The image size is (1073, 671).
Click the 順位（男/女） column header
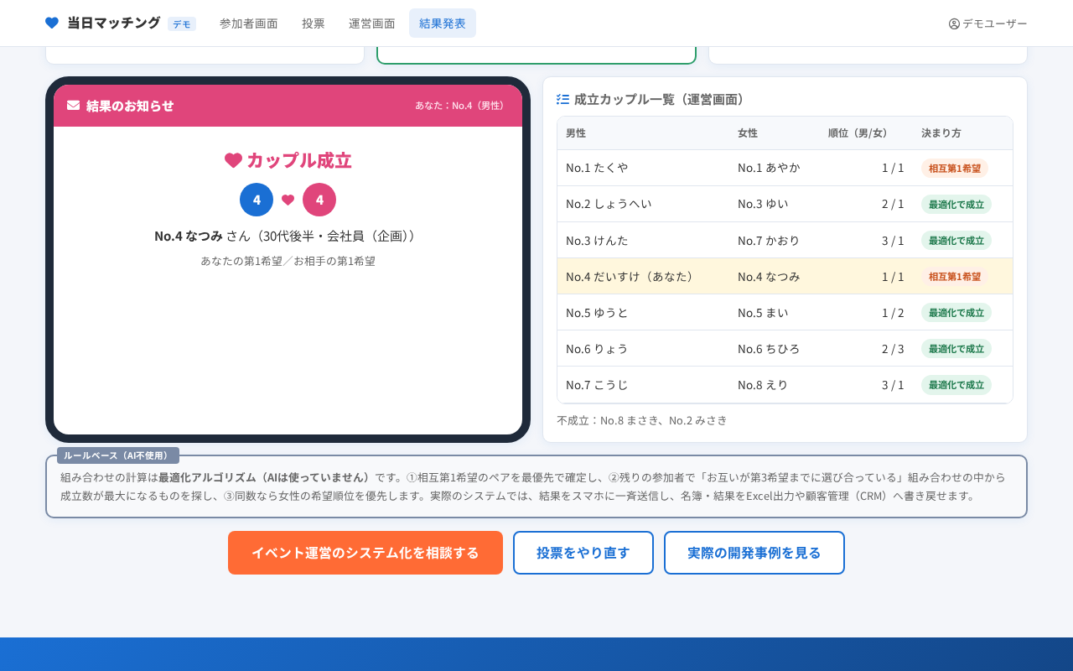(x=866, y=133)
